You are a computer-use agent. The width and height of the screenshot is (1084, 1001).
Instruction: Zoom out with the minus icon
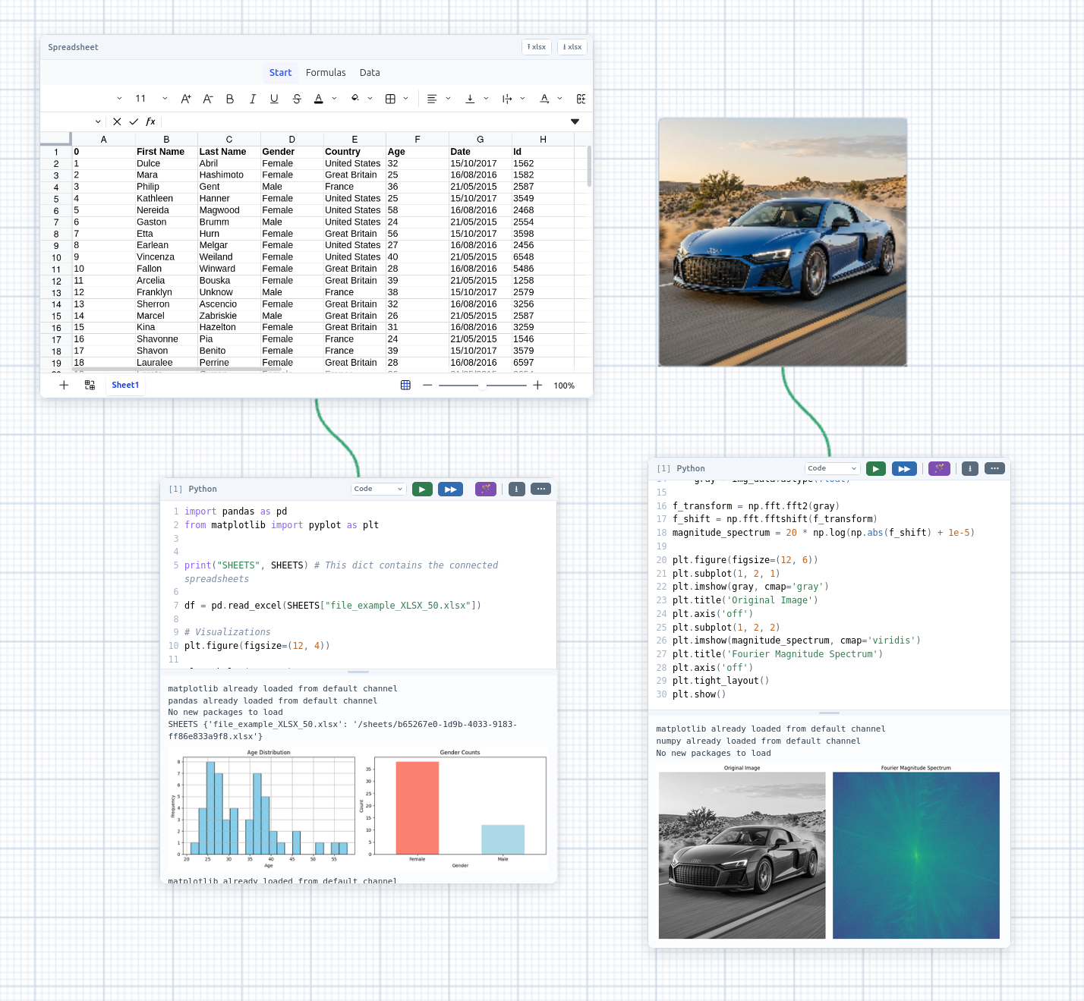427,386
